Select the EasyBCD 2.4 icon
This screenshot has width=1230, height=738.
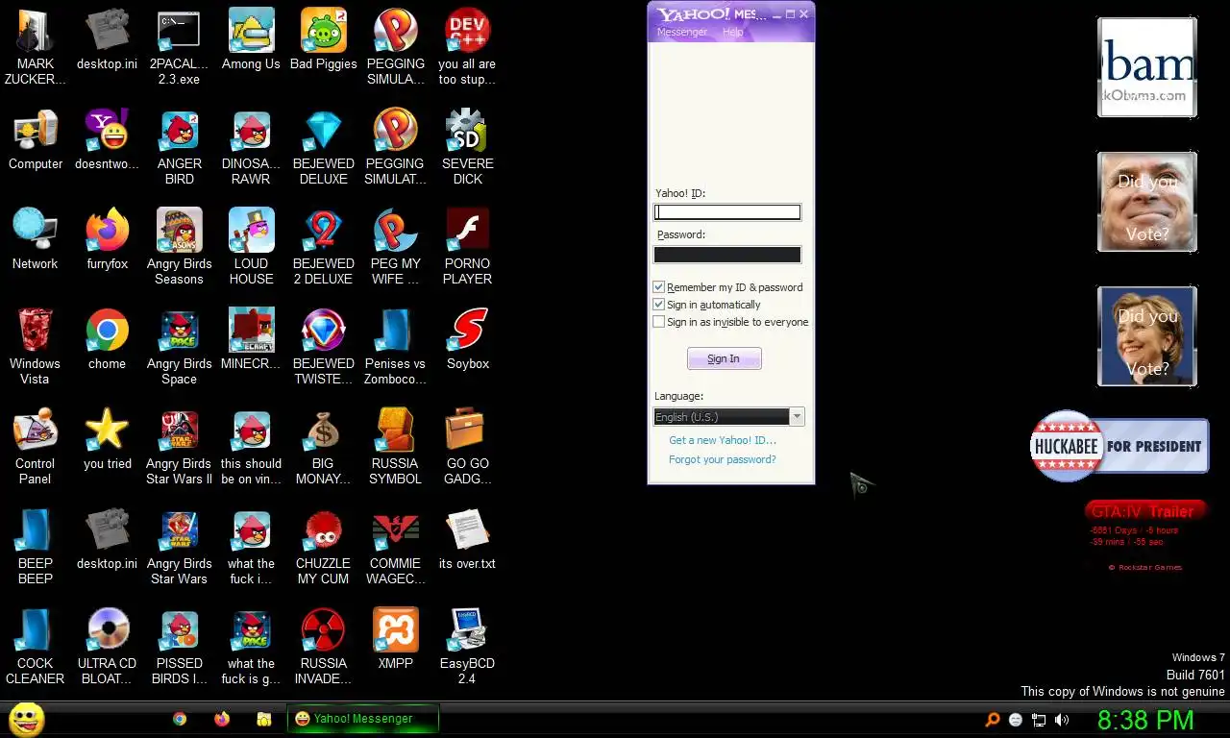coord(468,630)
